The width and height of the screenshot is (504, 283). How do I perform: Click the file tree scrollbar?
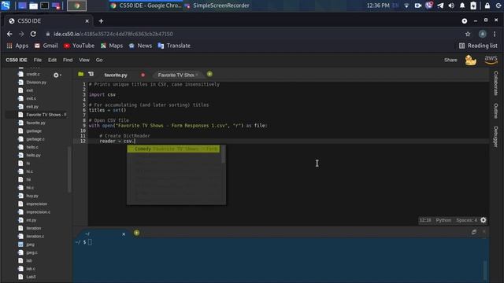[x=69, y=169]
